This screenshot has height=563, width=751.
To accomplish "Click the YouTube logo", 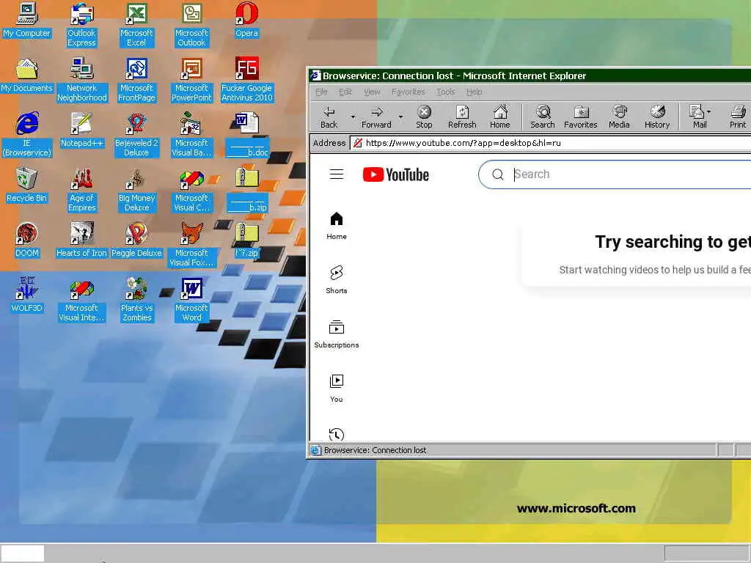I will coord(395,174).
